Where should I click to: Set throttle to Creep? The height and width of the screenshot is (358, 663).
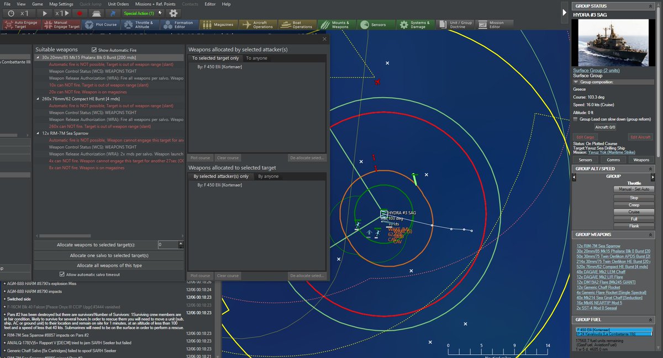pyautogui.click(x=634, y=205)
